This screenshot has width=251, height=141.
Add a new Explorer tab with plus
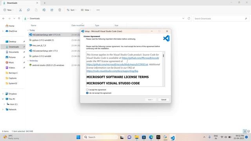pos(45,3)
